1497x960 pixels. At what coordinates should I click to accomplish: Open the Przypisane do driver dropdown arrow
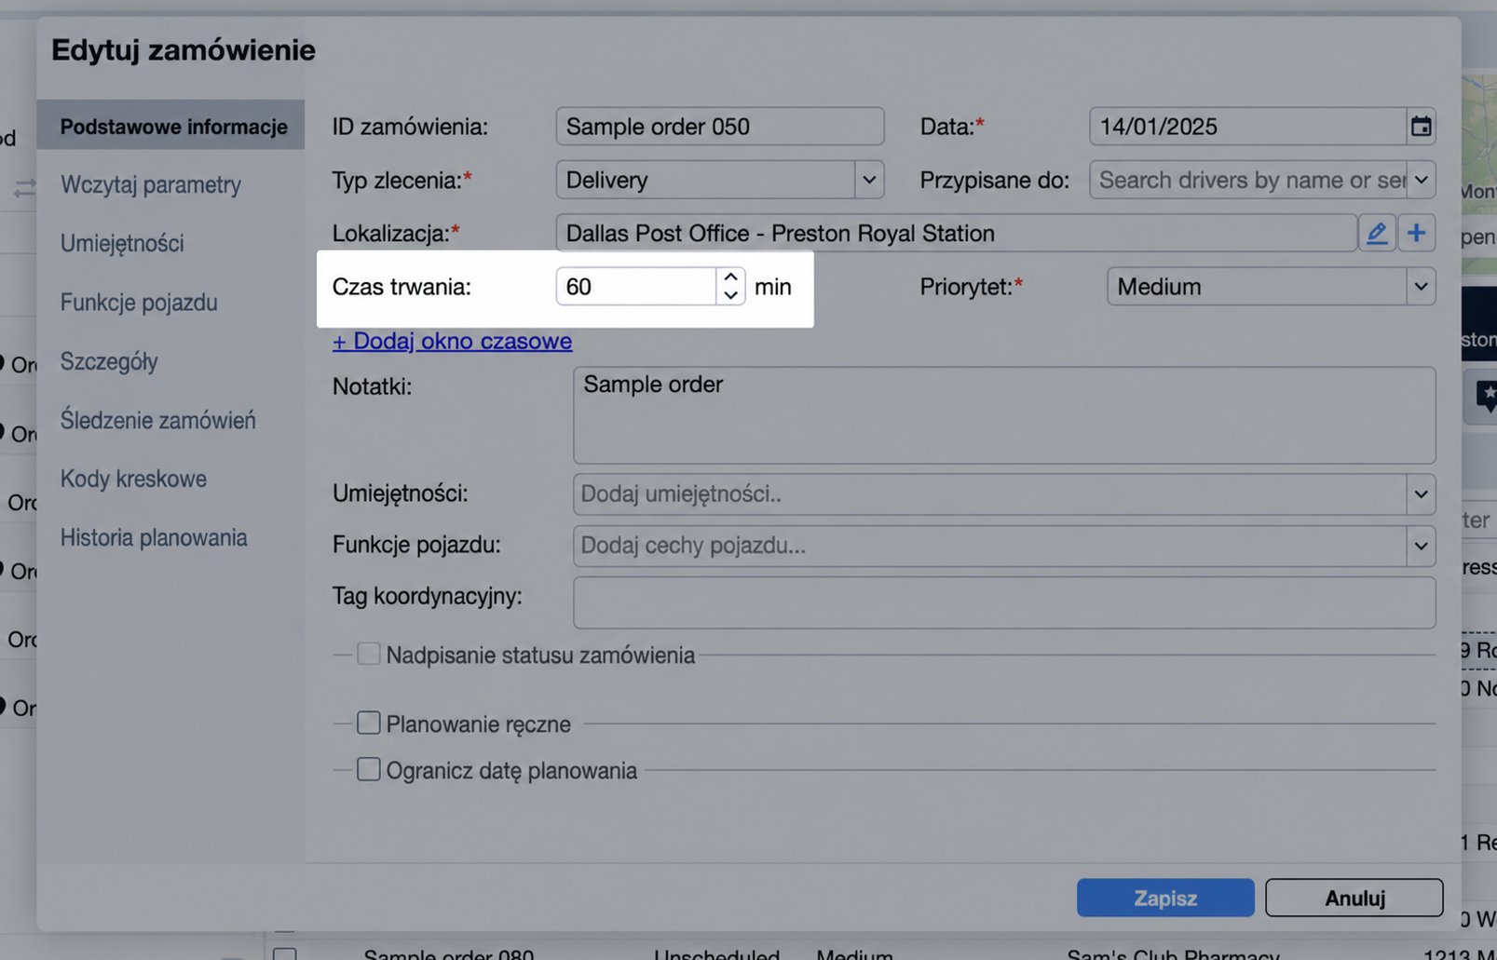(x=1421, y=180)
